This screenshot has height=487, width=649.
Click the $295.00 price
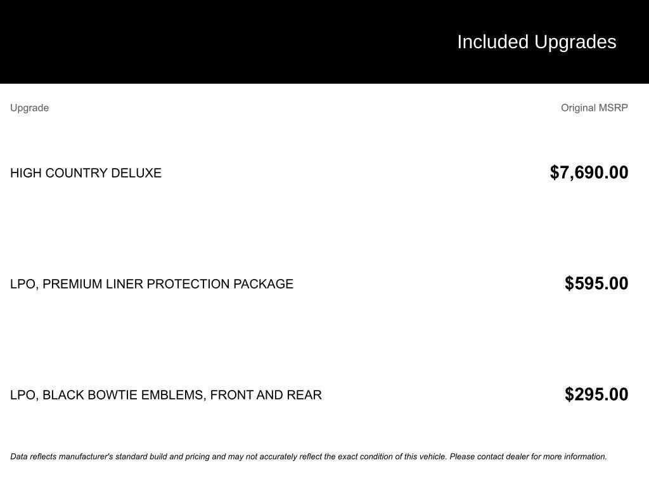point(596,394)
